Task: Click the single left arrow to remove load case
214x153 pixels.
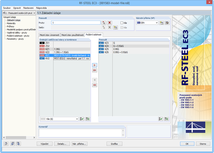Action: tap(95, 80)
